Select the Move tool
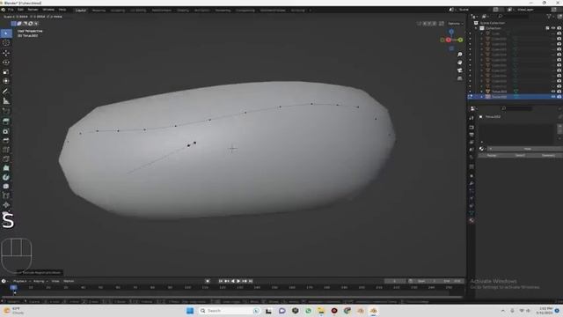The height and width of the screenshot is (317, 563). point(6,53)
